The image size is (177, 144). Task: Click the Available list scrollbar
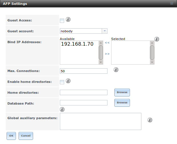101,52
